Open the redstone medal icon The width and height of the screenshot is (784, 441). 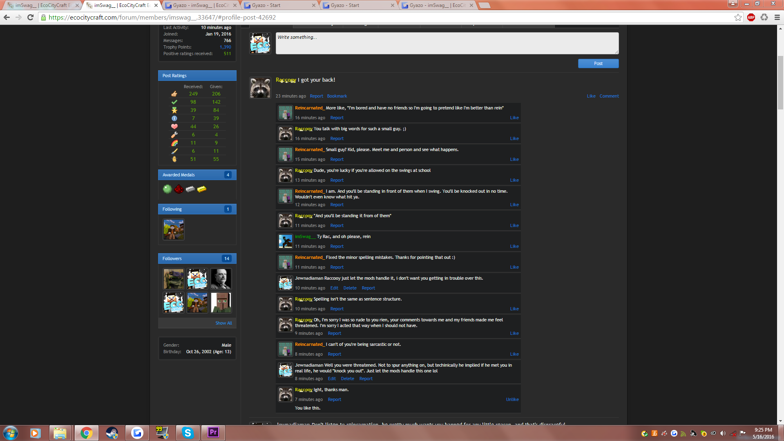tap(179, 189)
